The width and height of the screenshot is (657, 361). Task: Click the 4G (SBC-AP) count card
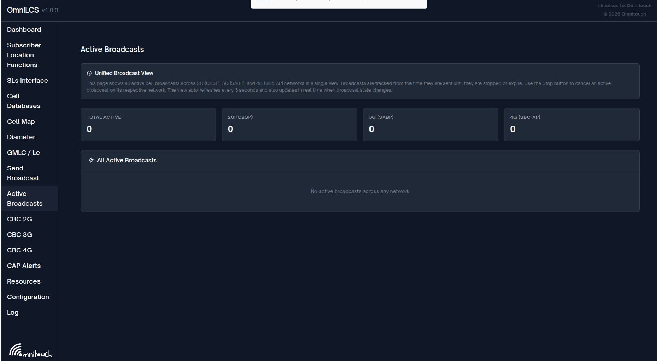571,124
